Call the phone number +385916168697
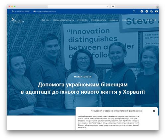166x140 pixels. [23, 11]
